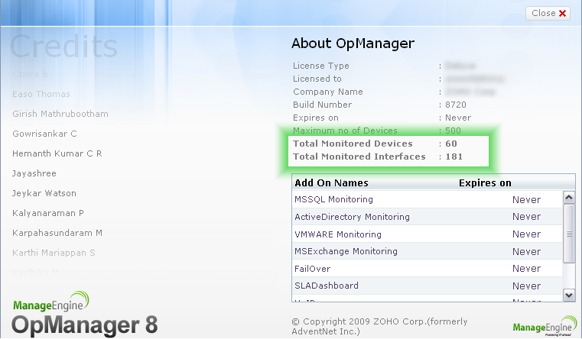
Task: Click the ManageEngine OpManager 8 logo
Action: 85,314
